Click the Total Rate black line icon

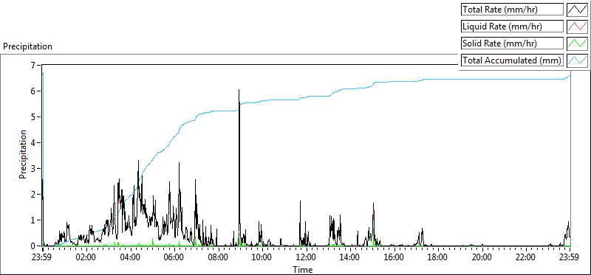578,10
